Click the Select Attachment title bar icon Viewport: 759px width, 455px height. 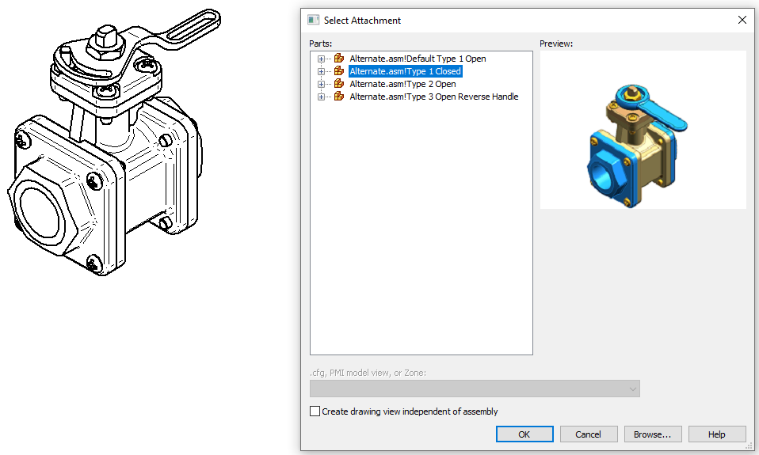(314, 20)
